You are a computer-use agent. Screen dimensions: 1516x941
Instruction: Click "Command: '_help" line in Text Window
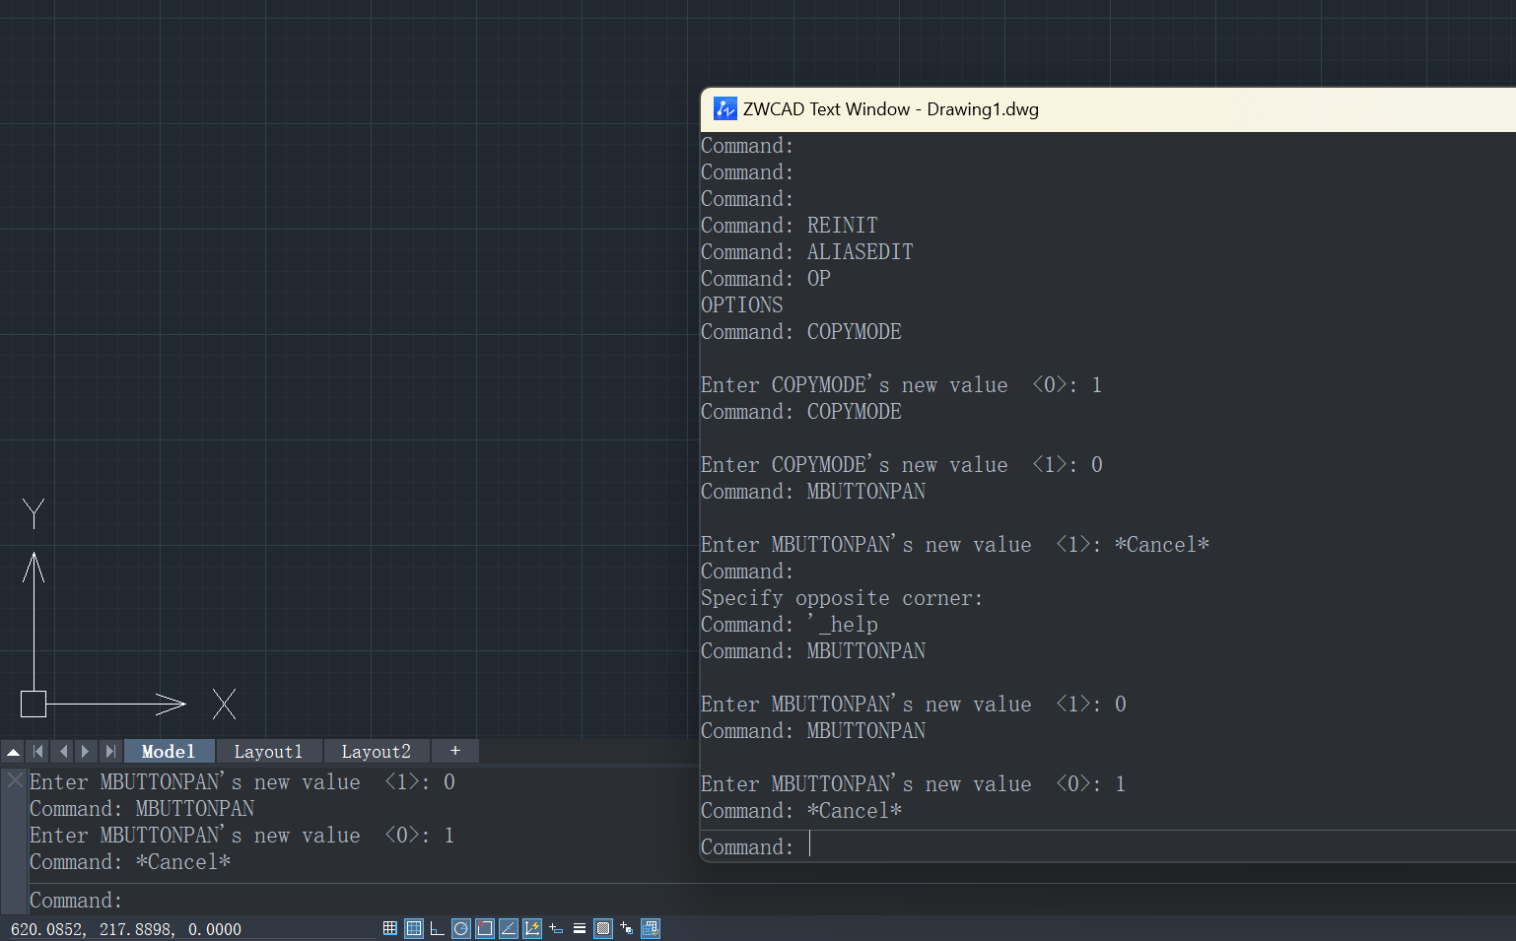(x=790, y=625)
